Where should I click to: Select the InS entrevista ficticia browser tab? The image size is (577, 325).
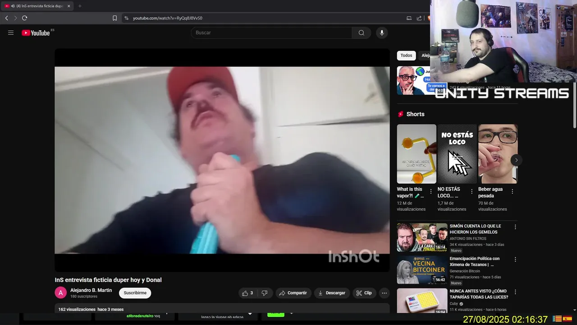37,6
